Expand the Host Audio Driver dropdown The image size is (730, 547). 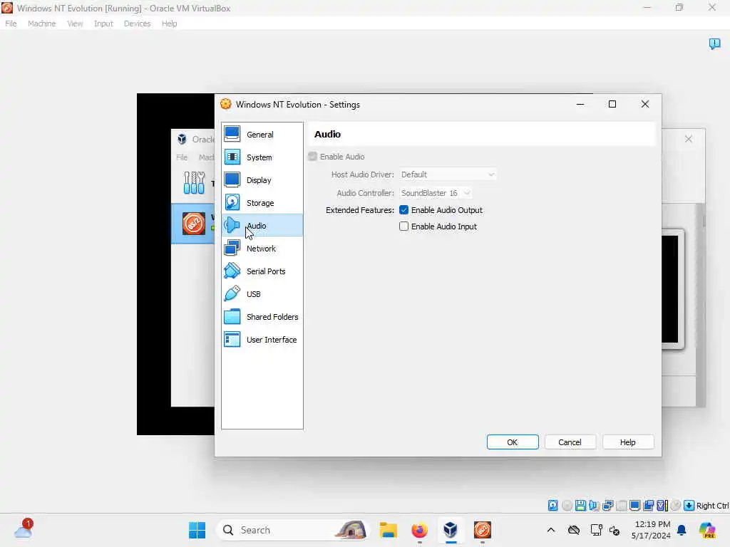[x=448, y=174]
